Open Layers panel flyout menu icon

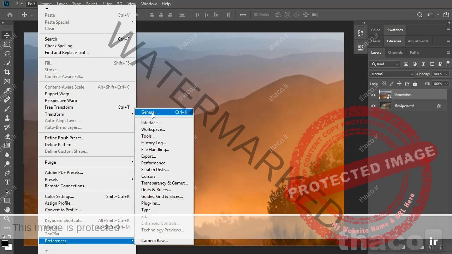click(x=448, y=53)
